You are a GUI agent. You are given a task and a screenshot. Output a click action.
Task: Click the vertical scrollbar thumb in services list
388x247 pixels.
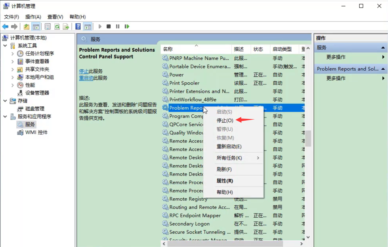click(x=308, y=138)
